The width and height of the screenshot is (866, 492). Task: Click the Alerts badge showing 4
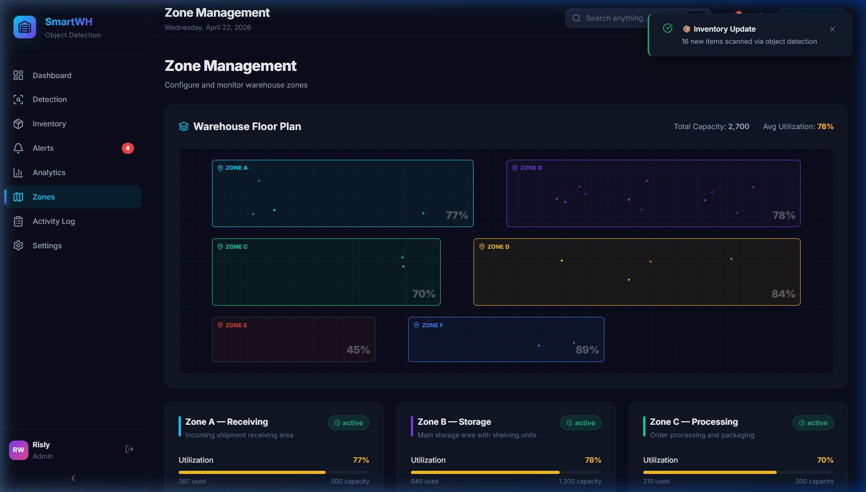(128, 149)
